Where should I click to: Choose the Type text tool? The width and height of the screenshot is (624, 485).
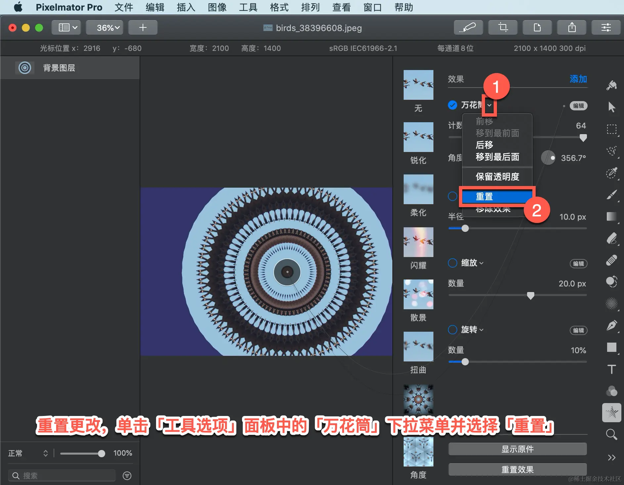[x=611, y=369]
